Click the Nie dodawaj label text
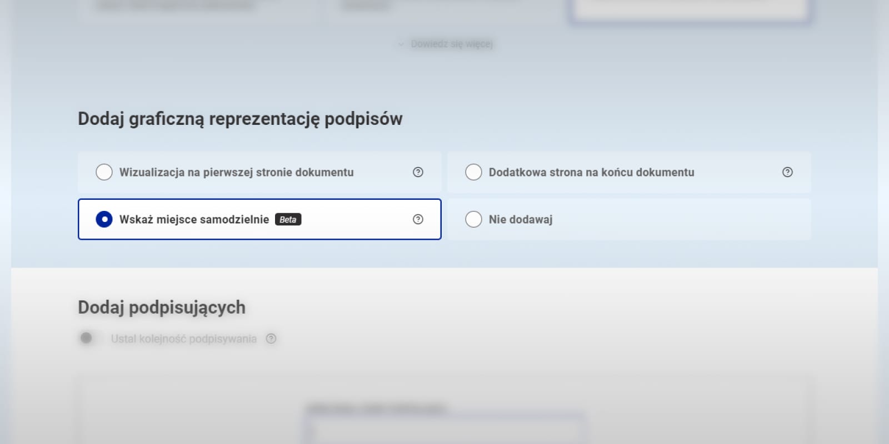This screenshot has width=889, height=444. point(520,219)
